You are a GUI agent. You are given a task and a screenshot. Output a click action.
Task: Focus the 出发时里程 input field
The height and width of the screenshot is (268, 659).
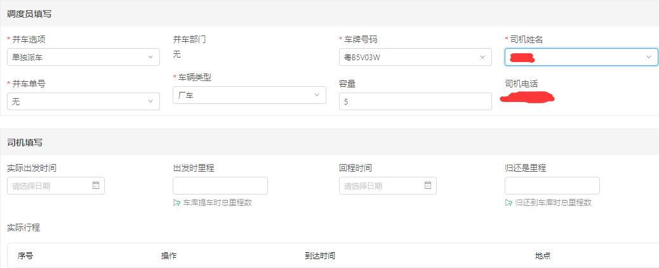pos(220,186)
